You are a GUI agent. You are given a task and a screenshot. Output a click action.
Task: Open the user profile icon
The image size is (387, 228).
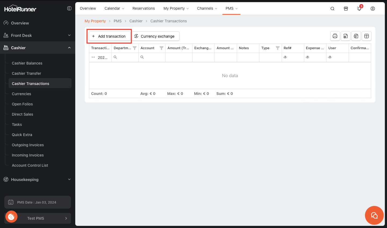(373, 9)
